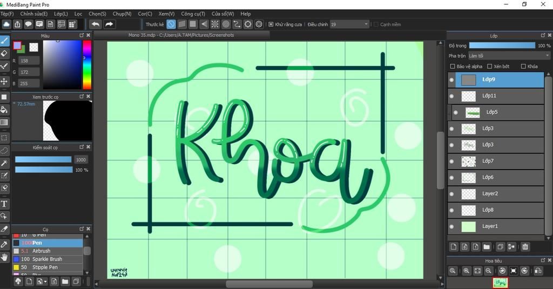Click the Navigator canvas thumbnail
This screenshot has width=553, height=289.
pyautogui.click(x=500, y=283)
